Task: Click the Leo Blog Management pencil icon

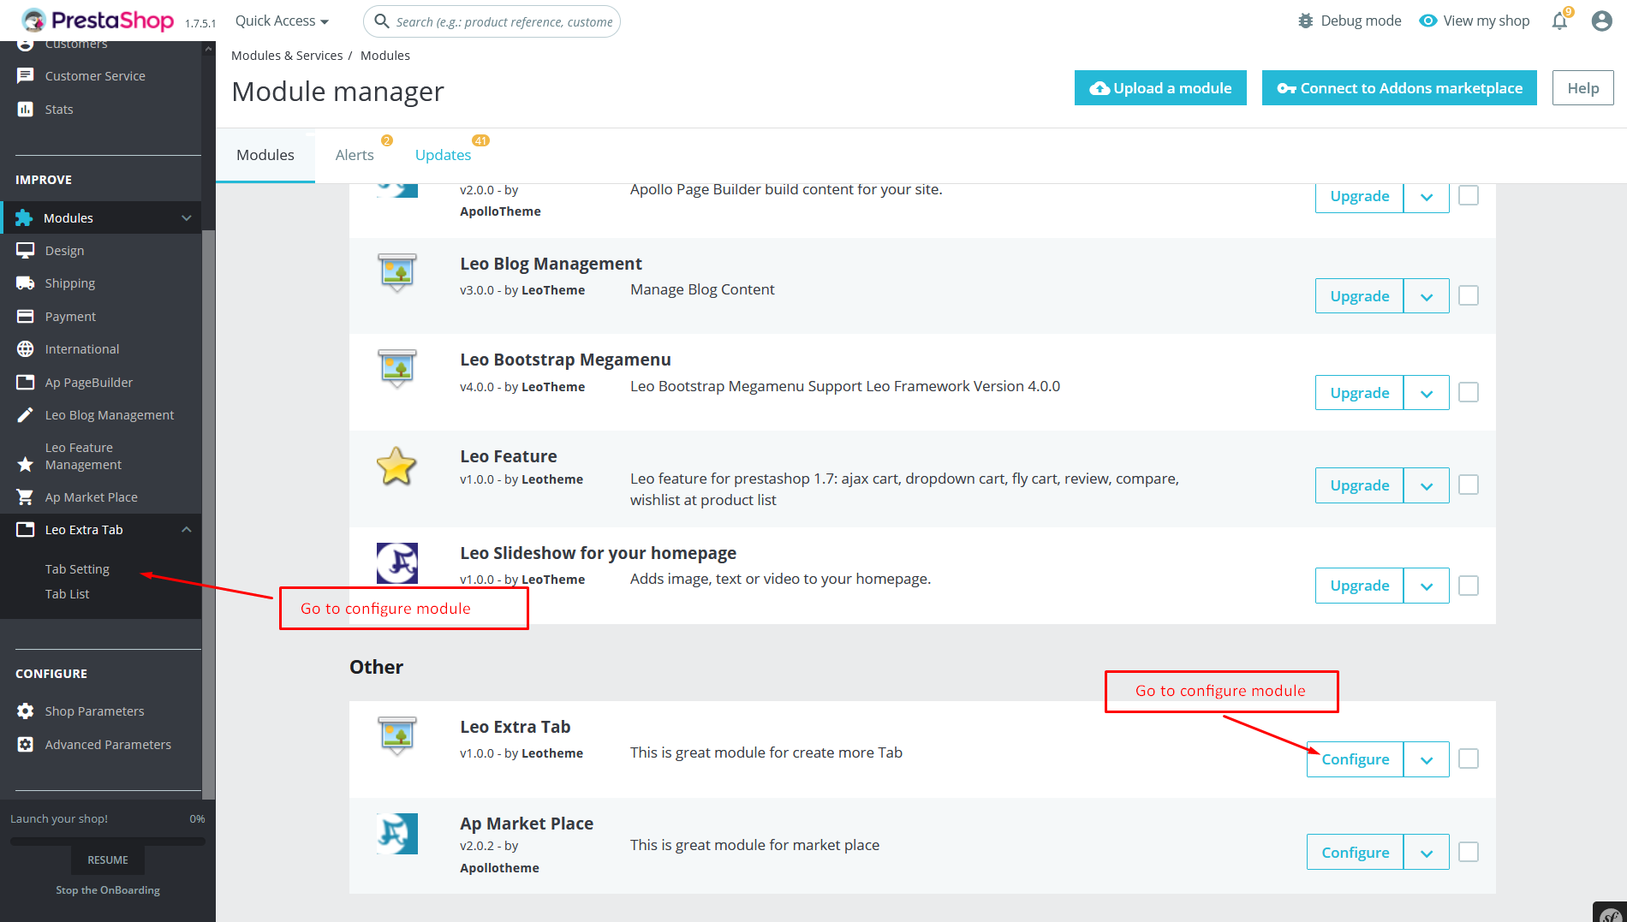Action: point(26,415)
